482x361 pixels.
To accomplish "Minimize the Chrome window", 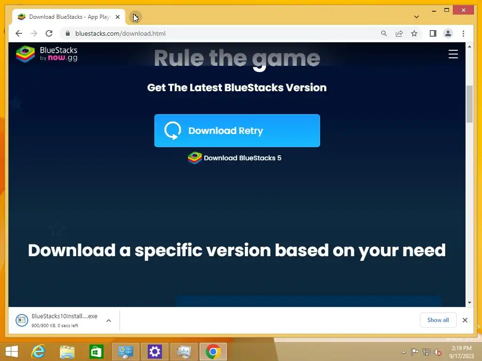I will (x=434, y=10).
